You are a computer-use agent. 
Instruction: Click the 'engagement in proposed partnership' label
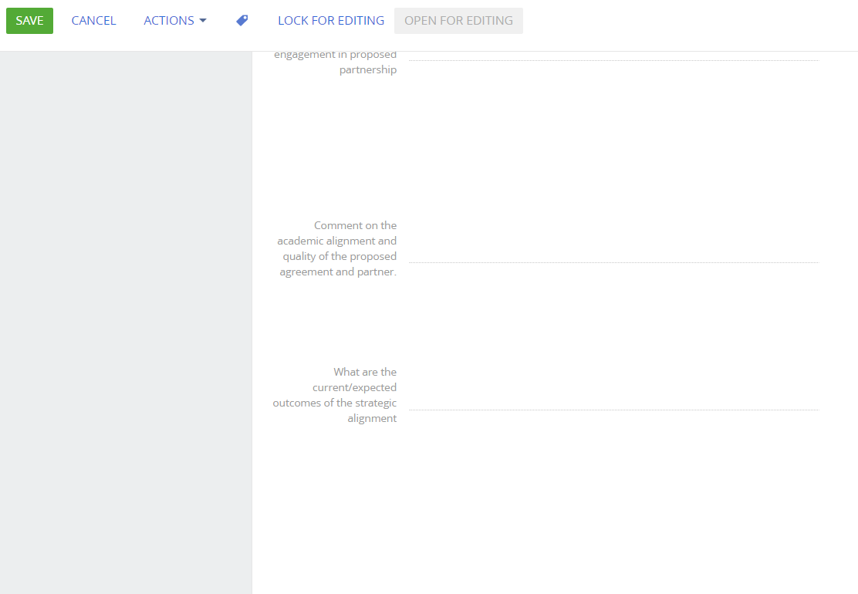[336, 62]
